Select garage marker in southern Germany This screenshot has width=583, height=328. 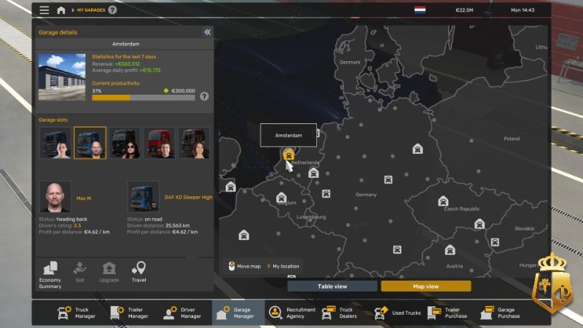397,249
